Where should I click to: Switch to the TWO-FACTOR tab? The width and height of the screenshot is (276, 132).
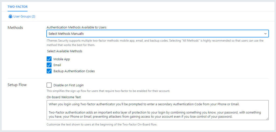pos(18,7)
